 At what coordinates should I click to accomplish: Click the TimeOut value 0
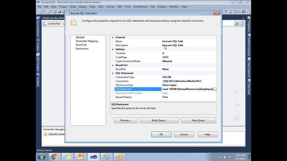click(163, 53)
